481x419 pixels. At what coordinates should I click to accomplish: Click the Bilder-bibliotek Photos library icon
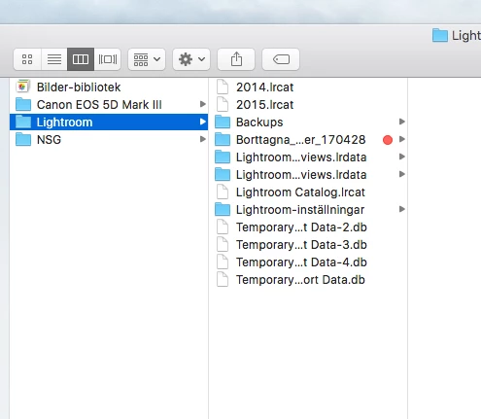pyautogui.click(x=23, y=87)
